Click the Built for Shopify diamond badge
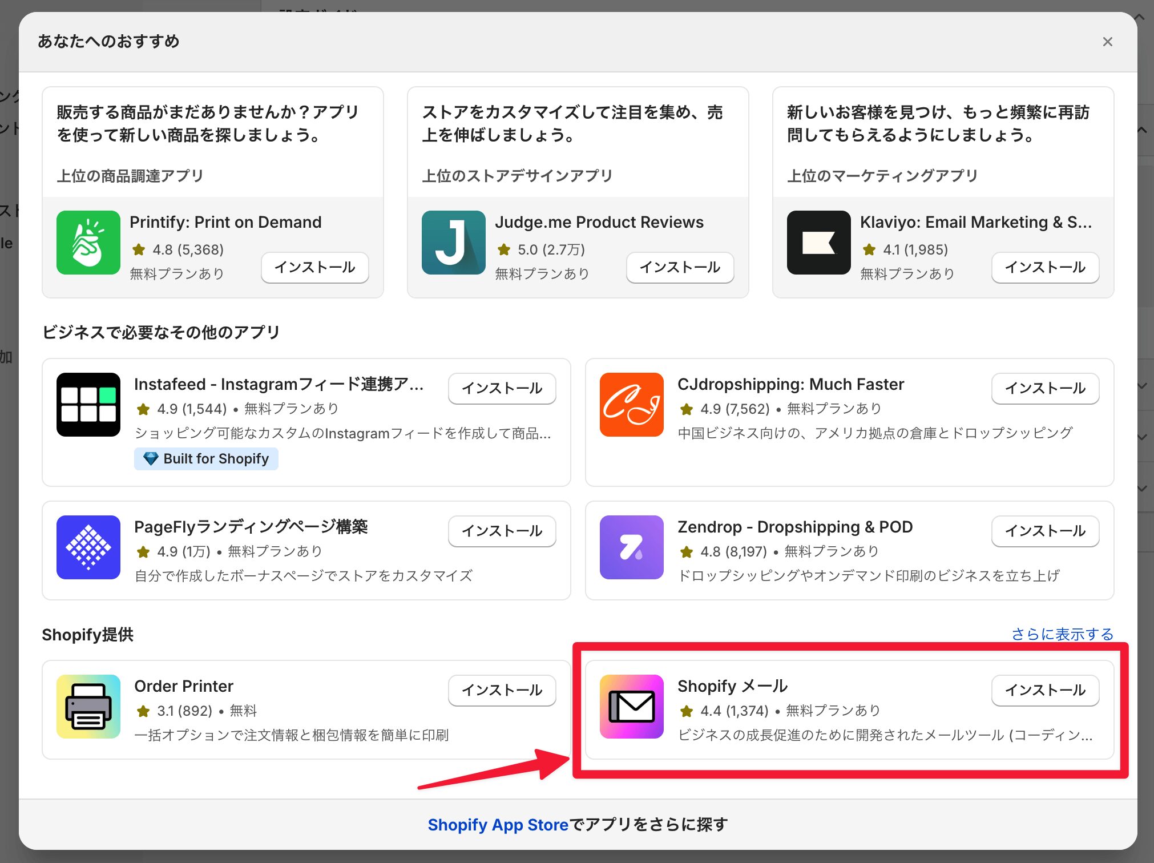The height and width of the screenshot is (863, 1154). coord(206,459)
